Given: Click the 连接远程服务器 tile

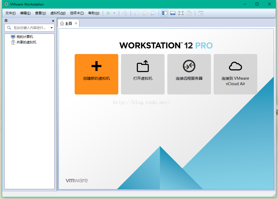Looking at the screenshot, I should (189, 74).
